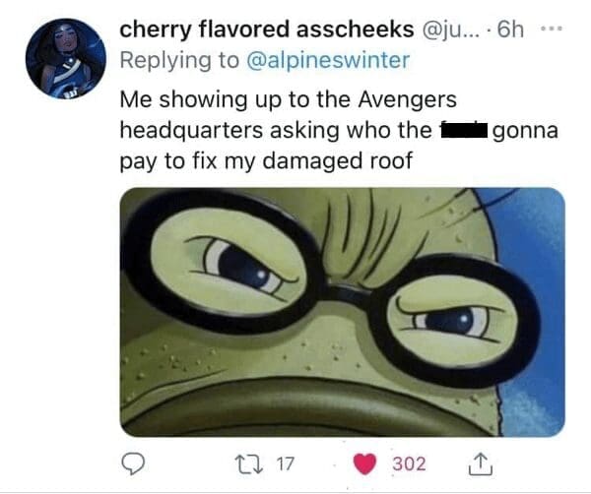Open the three-dot more options menu
Viewport: 591px width, 494px height.
[551, 29]
